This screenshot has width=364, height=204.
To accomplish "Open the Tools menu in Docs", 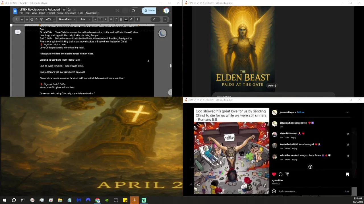I will coord(60,13).
